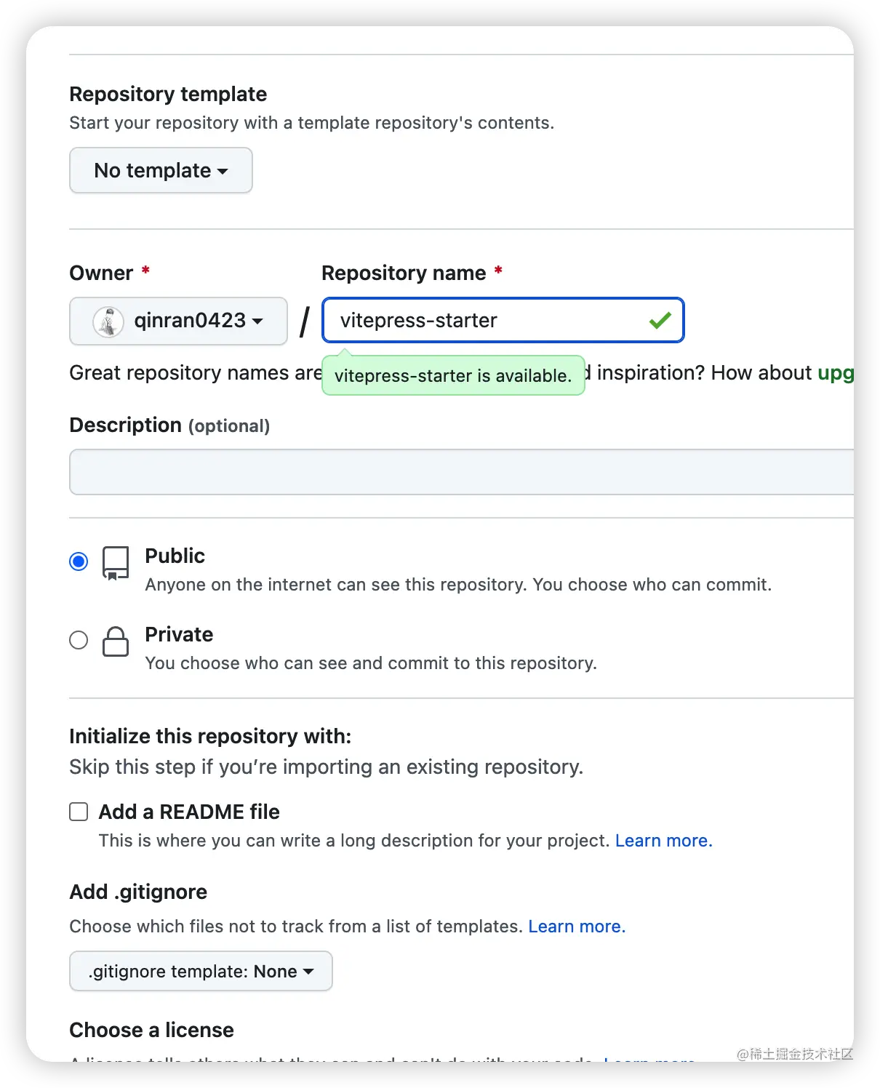Image resolution: width=880 pixels, height=1088 pixels.
Task: Click Learn more link about README
Action: 663,841
